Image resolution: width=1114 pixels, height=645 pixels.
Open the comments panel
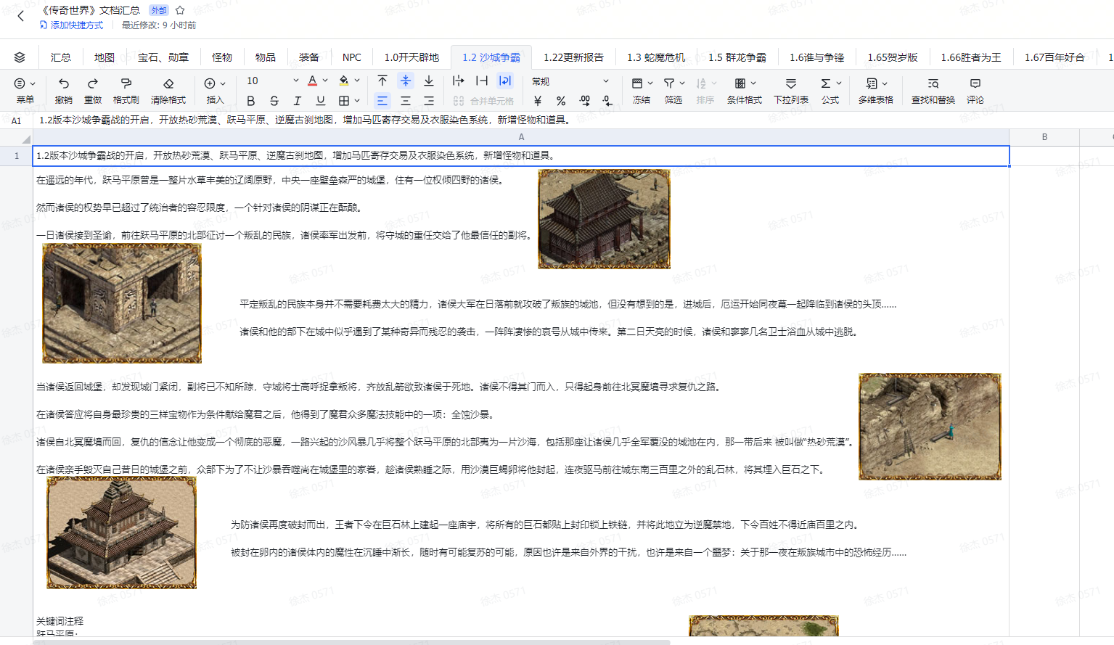pos(975,91)
